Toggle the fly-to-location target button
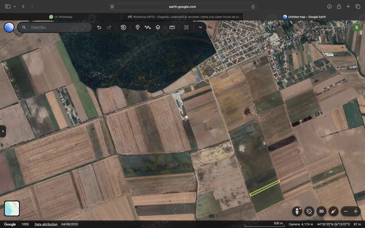The width and height of the screenshot is (365, 228). click(x=309, y=211)
